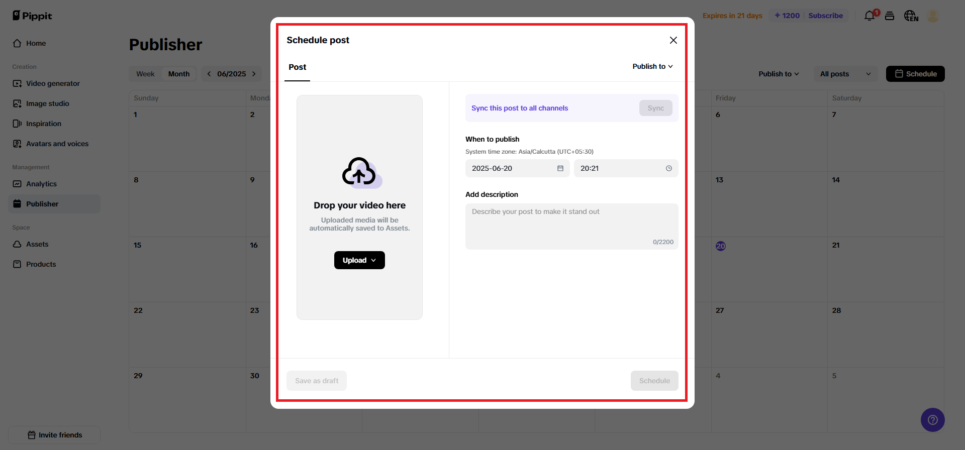Viewport: 965px width, 450px height.
Task: Click the EN language globe icon
Action: [x=911, y=16]
